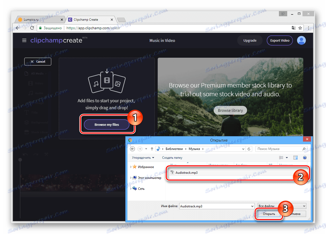
Task: Click the Upgrade button
Action: (x=250, y=40)
